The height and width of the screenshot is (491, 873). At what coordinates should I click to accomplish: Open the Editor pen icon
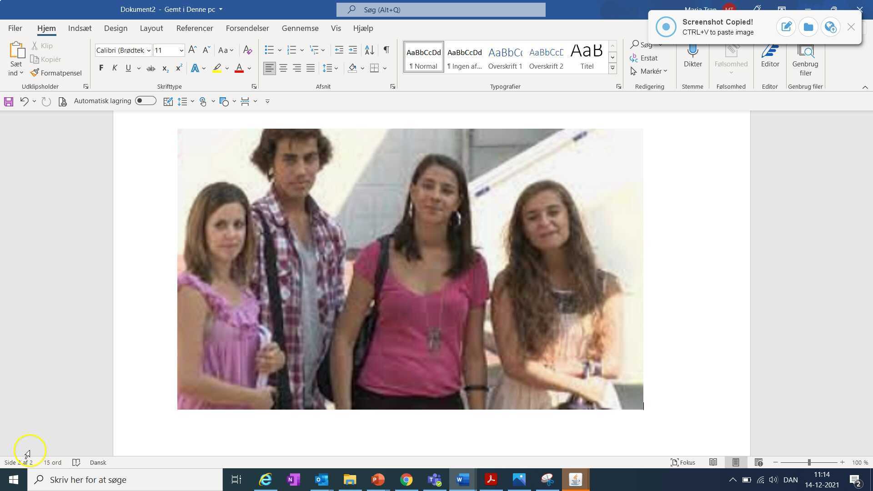point(770,51)
